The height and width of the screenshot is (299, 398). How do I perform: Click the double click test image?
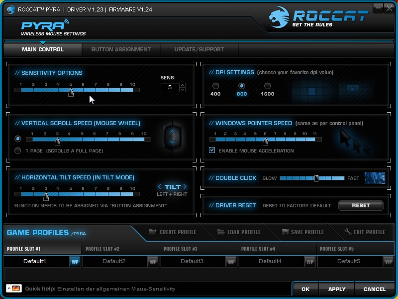pos(375,178)
